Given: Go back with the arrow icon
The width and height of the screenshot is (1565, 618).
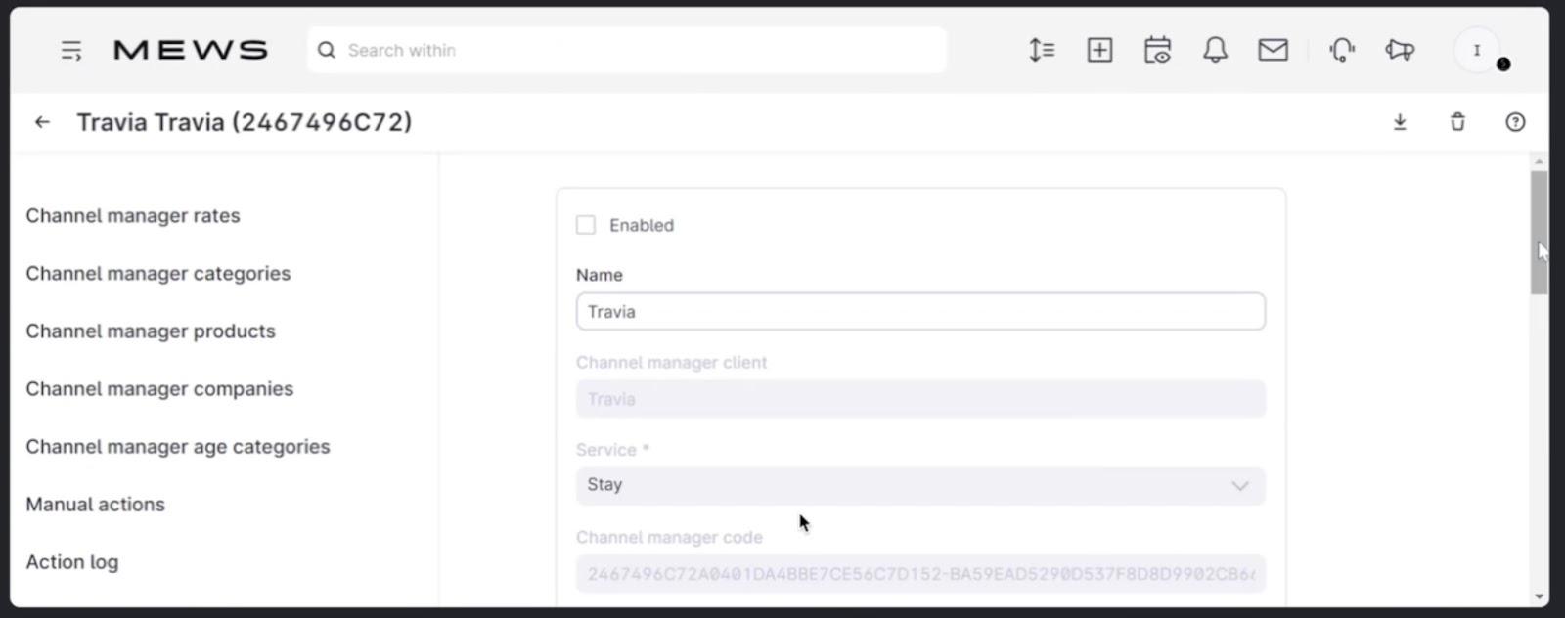Looking at the screenshot, I should pyautogui.click(x=42, y=122).
